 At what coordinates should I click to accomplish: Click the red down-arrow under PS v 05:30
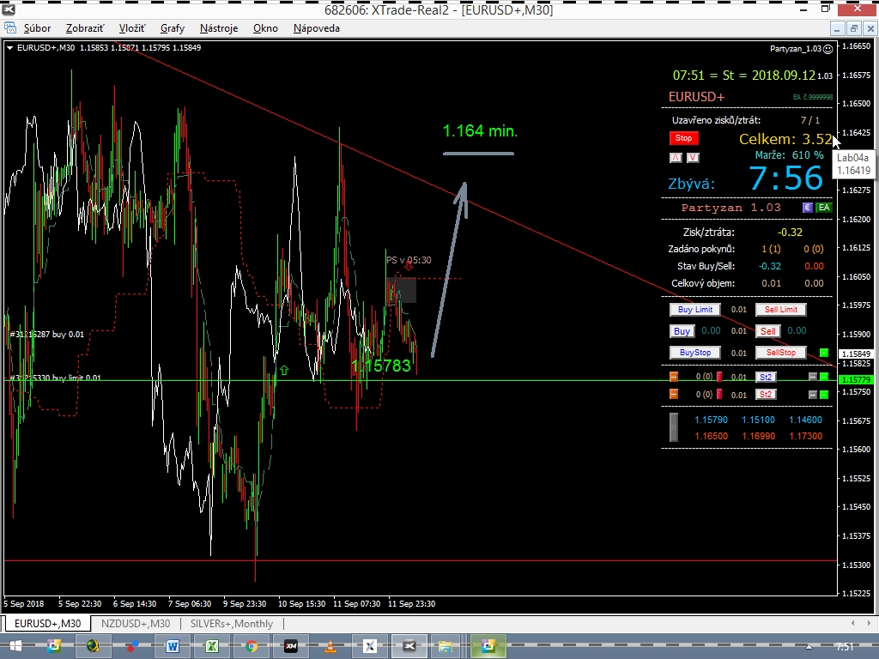409,268
